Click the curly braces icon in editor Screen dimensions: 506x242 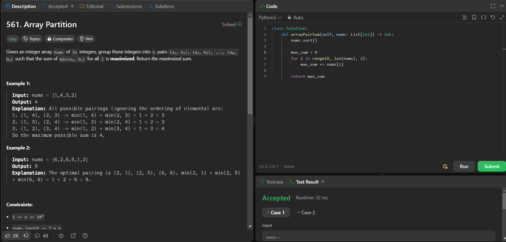(484, 18)
